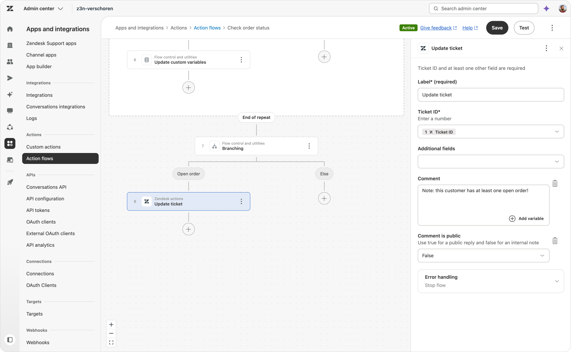Open Custom actions in the sidebar
This screenshot has width=571, height=352.
coord(43,147)
